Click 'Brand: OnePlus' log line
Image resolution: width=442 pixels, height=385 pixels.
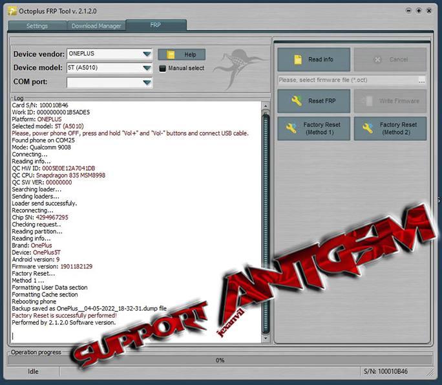[x=32, y=246]
